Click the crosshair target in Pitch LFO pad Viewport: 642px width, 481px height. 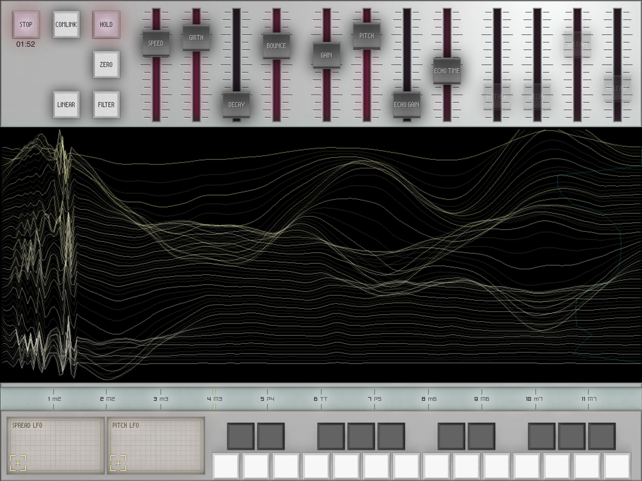tap(118, 463)
